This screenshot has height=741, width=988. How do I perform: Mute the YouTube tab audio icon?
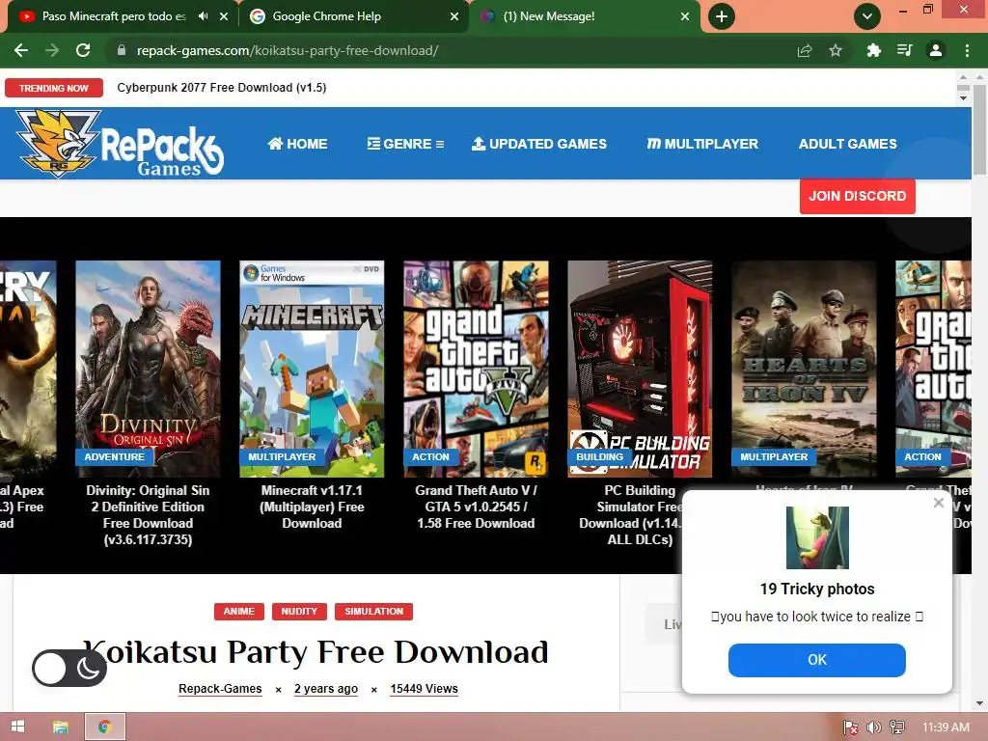(203, 16)
